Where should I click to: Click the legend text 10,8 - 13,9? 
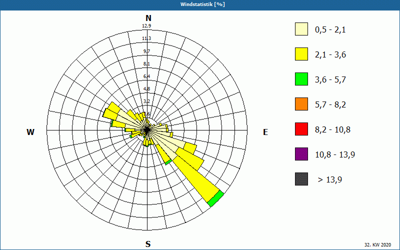point(335,155)
